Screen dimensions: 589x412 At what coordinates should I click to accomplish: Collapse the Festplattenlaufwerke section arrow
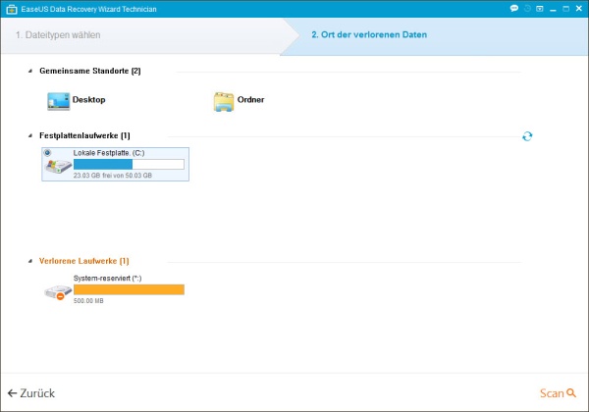[30, 135]
